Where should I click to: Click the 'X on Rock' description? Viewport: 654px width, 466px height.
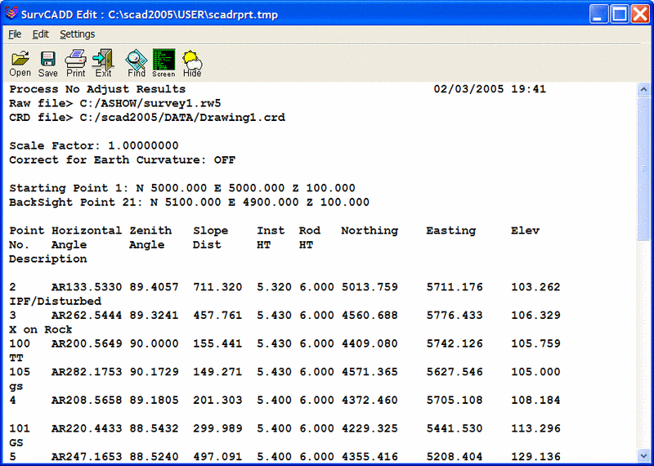[41, 329]
